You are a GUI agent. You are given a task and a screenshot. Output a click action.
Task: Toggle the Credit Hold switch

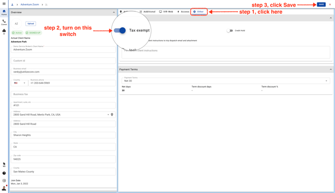click(x=229, y=30)
